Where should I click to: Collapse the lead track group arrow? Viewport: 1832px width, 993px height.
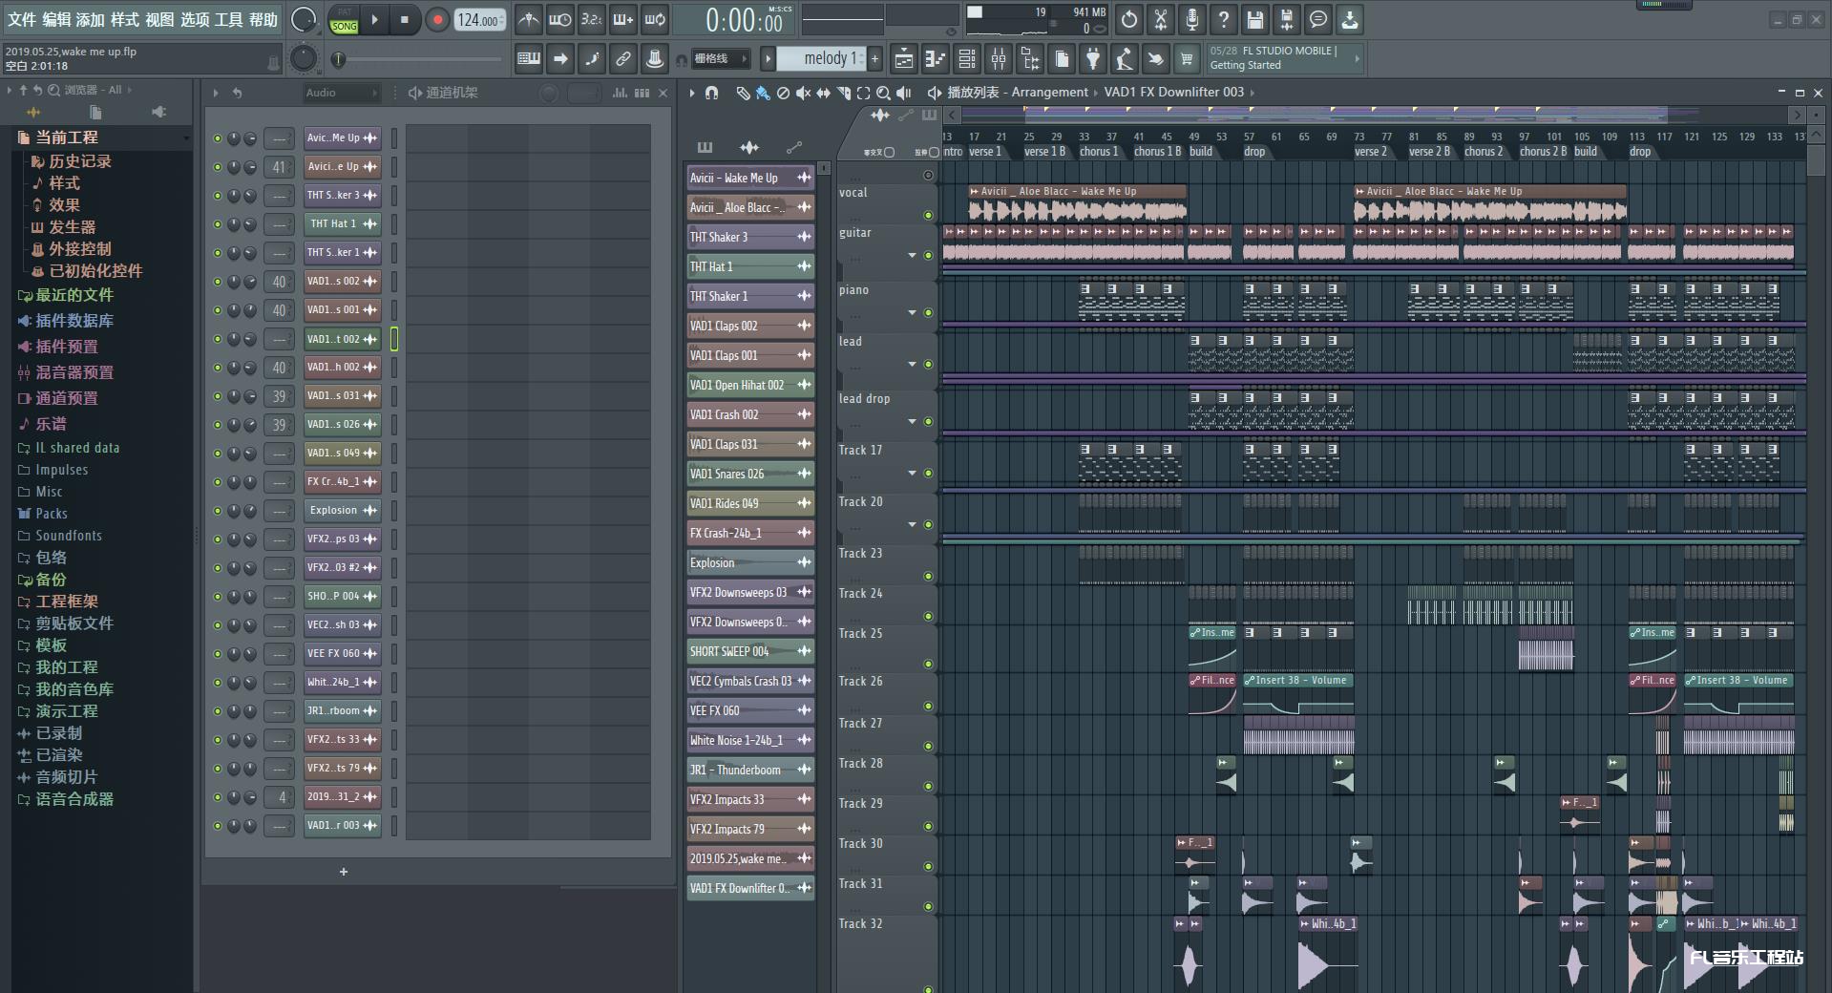[x=912, y=364]
